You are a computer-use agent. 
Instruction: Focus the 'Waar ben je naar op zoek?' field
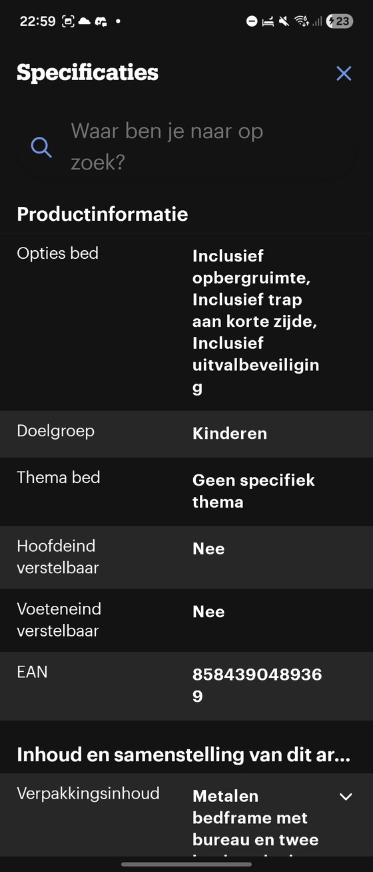186,147
